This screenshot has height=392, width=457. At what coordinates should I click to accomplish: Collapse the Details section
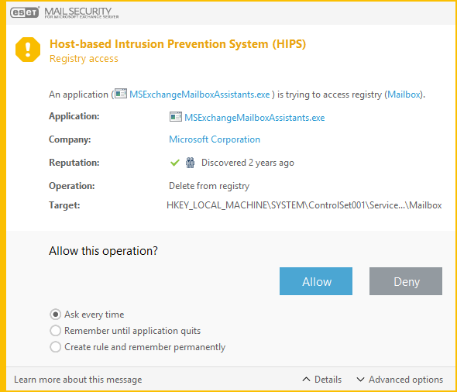[322, 380]
